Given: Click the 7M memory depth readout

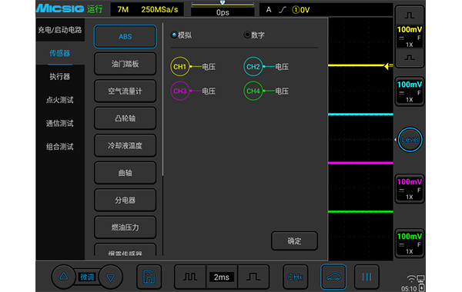Looking at the screenshot, I should pyautogui.click(x=123, y=9).
